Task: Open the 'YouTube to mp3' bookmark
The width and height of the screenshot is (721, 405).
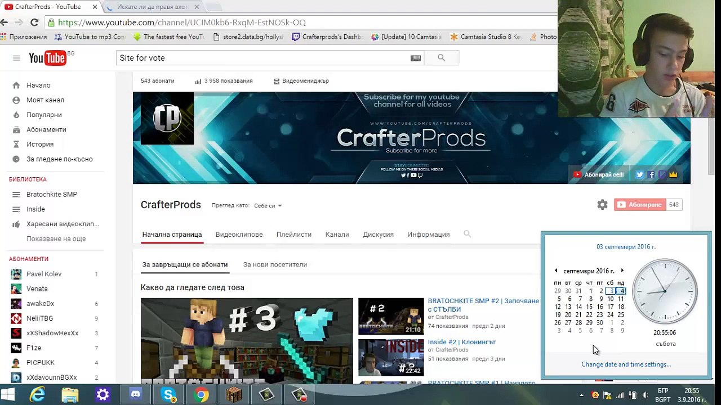Action: pyautogui.click(x=90, y=37)
